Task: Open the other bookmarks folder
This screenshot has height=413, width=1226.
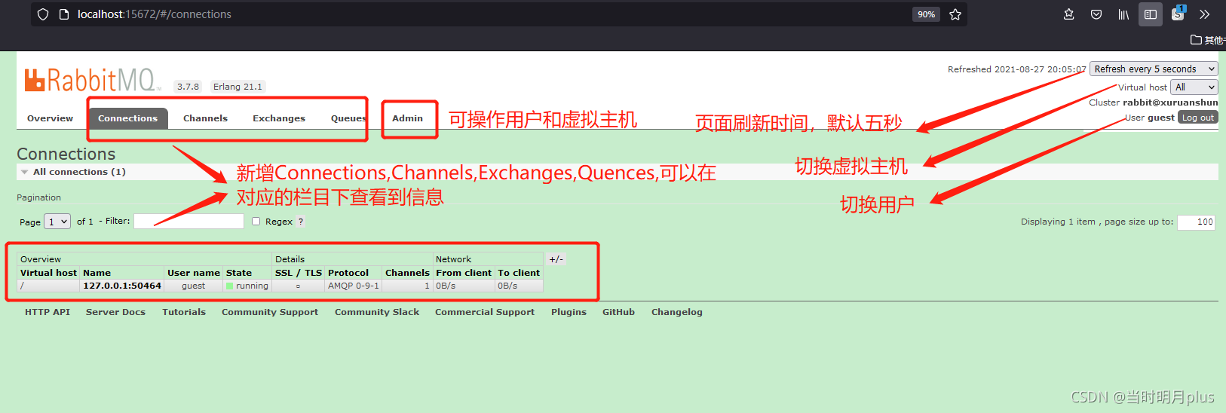Action: click(1207, 40)
